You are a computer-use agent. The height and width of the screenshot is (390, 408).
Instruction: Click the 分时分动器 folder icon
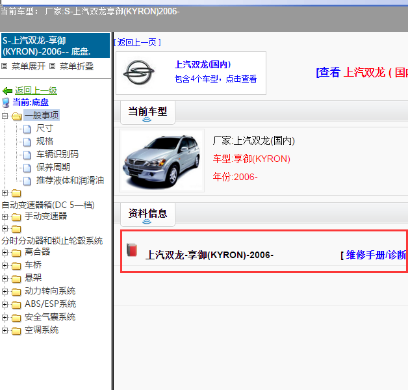click(x=16, y=229)
